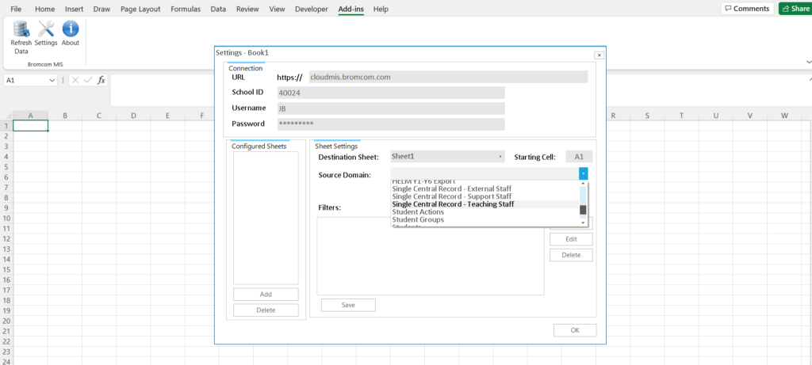Select Student Groups in the list
This screenshot has width=812, height=365.
pos(418,220)
